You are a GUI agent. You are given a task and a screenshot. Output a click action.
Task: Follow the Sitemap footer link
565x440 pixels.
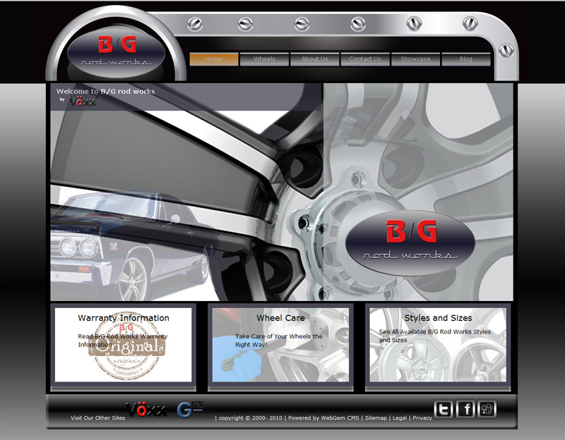tap(376, 417)
